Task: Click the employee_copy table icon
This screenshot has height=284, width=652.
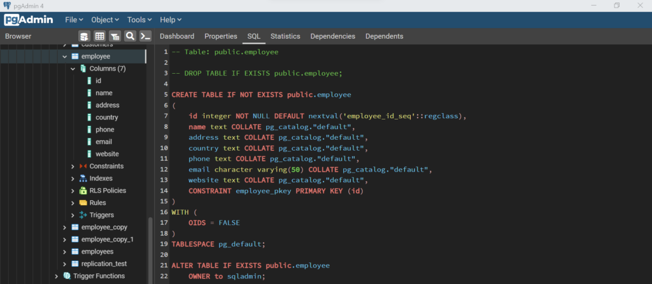Action: pos(75,227)
